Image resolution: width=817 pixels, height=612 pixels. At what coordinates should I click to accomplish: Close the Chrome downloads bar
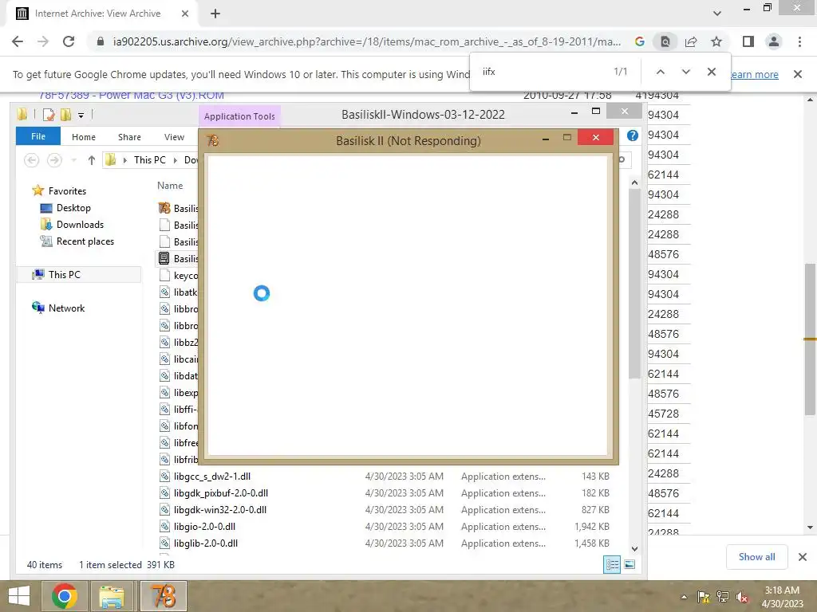click(x=803, y=557)
